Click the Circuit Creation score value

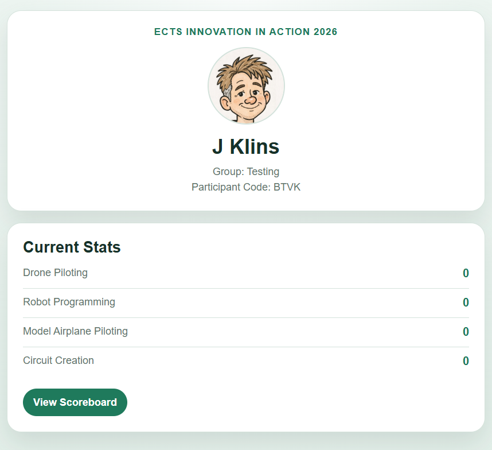coord(466,361)
